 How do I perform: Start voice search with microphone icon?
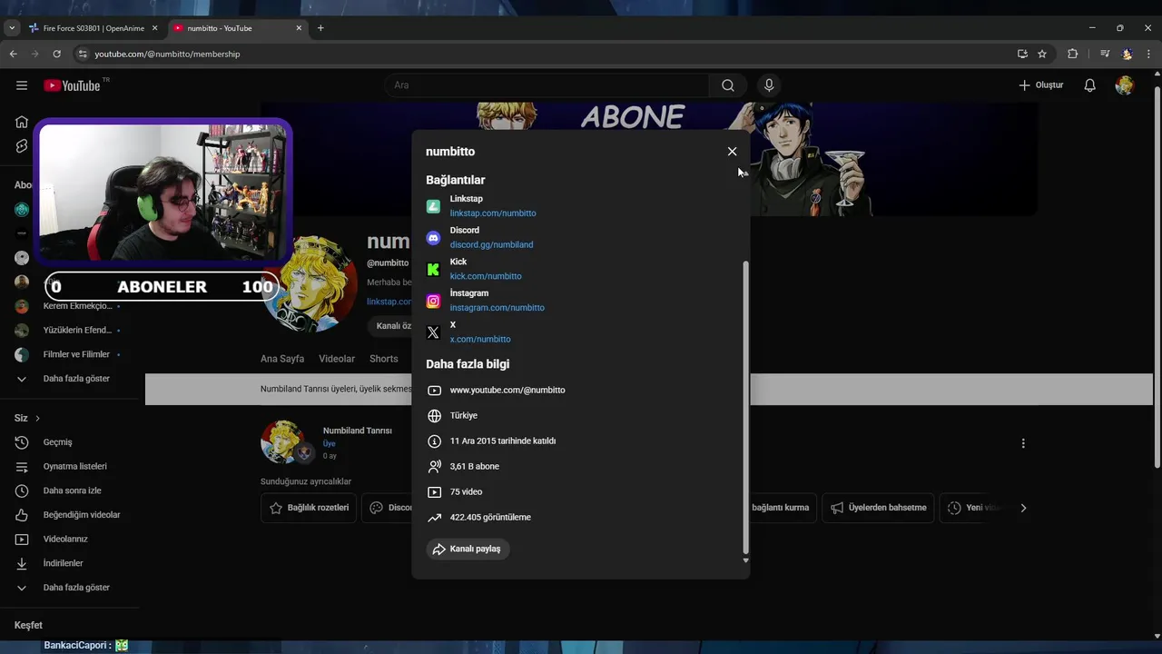(x=769, y=85)
